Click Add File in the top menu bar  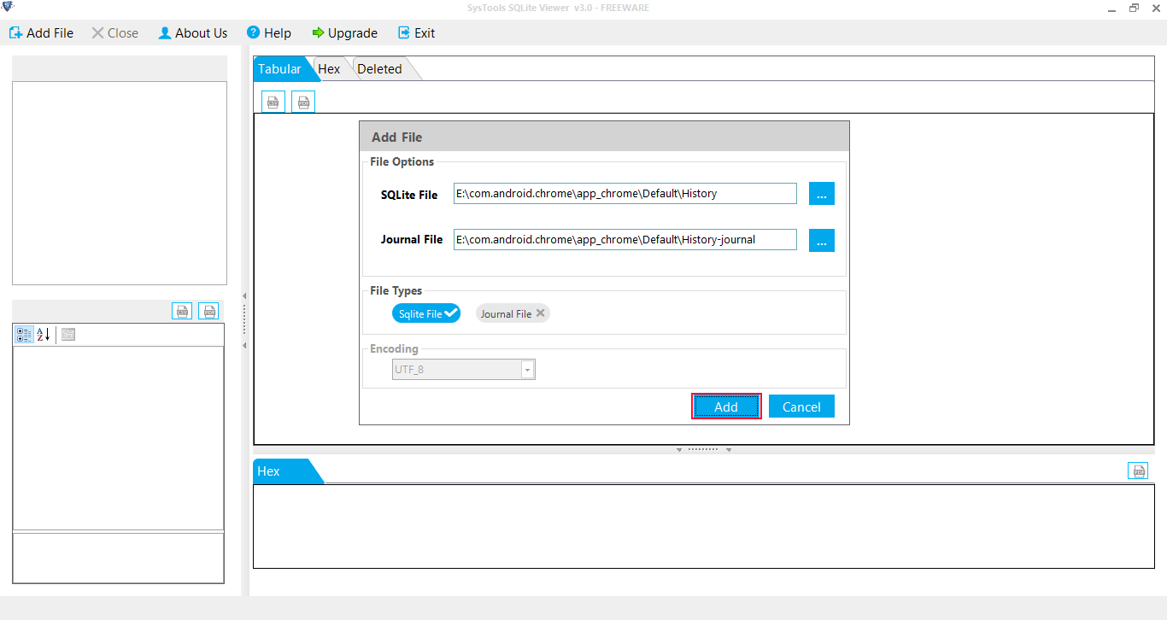[41, 33]
